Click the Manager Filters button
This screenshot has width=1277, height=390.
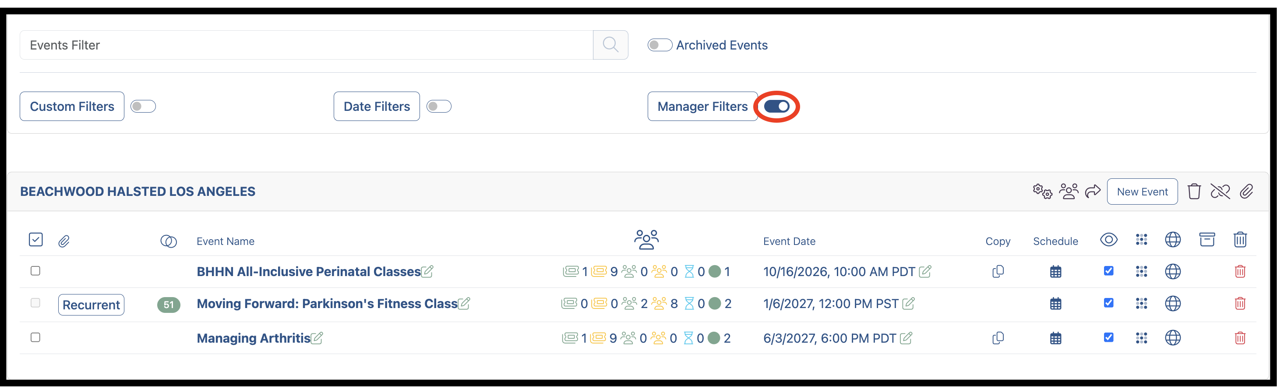click(702, 106)
